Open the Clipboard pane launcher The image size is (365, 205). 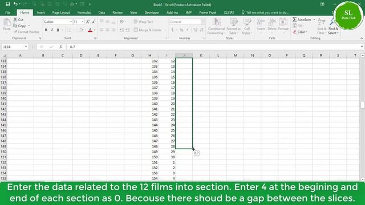tap(40, 38)
